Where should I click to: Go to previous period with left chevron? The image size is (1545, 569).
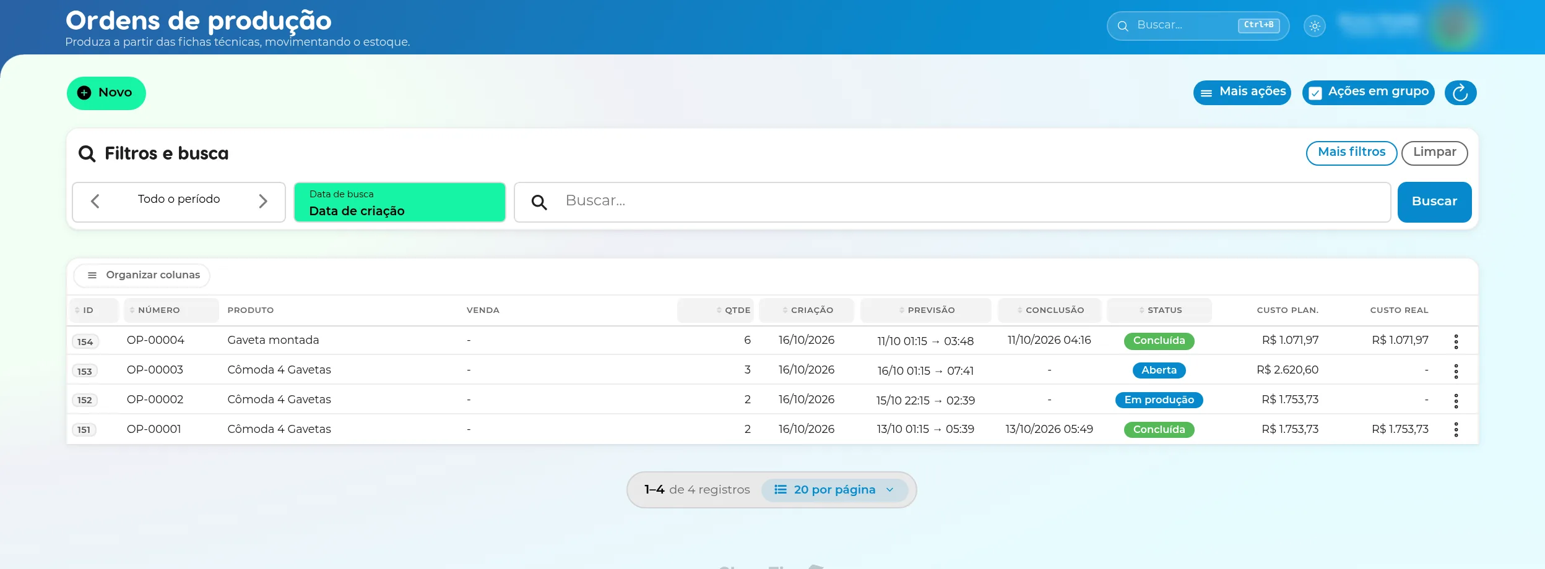(x=95, y=201)
